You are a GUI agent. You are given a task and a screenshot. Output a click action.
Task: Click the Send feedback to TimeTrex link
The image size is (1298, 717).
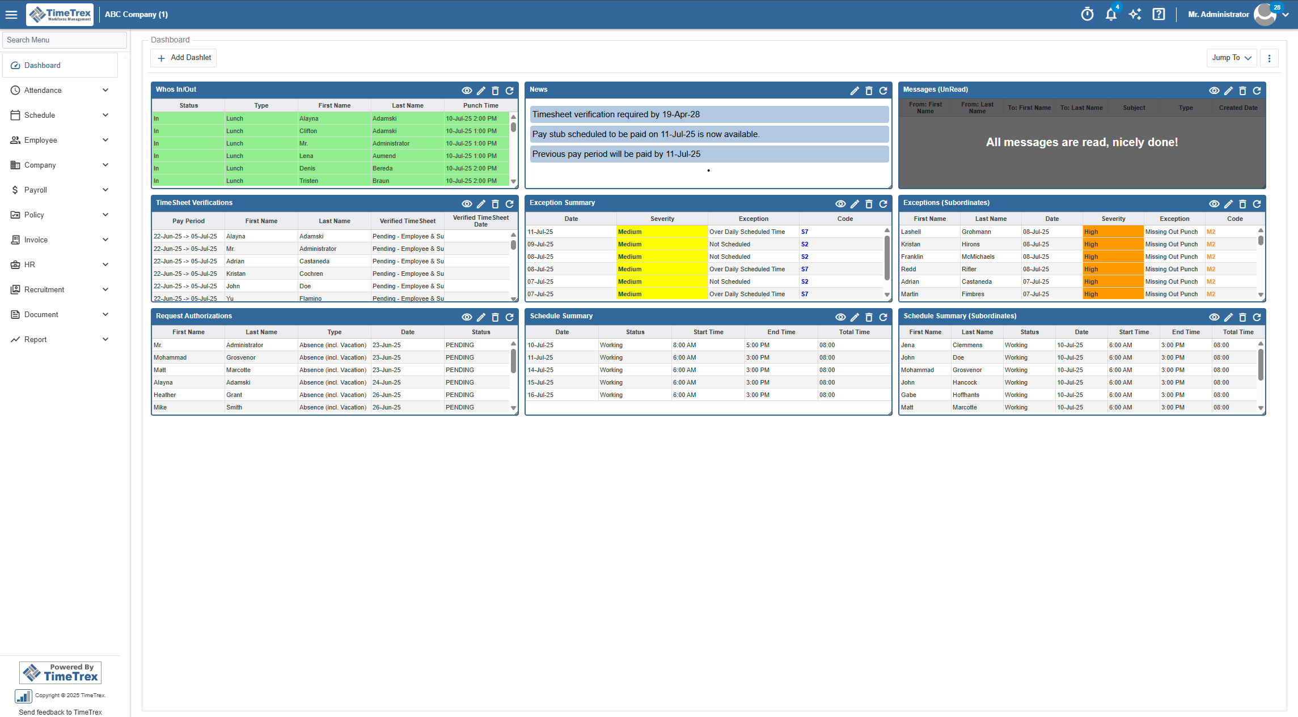(x=59, y=712)
